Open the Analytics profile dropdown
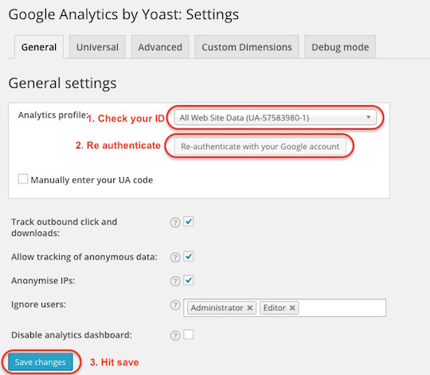This screenshot has height=375, width=430. pos(276,117)
